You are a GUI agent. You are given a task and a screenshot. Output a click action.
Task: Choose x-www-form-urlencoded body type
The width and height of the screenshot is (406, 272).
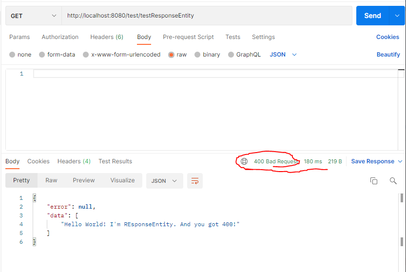pyautogui.click(x=86, y=55)
